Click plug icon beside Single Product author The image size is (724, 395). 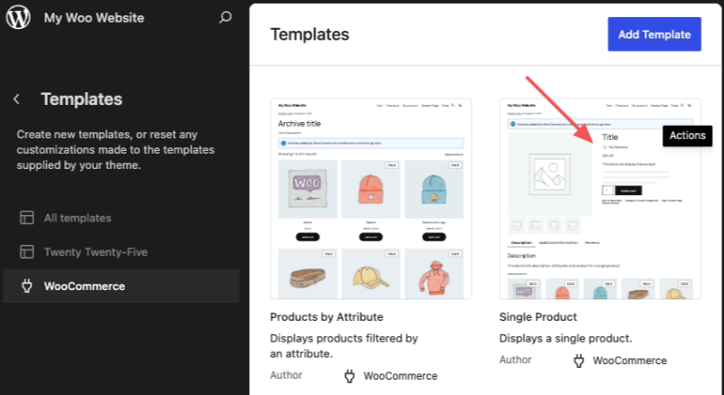point(578,361)
